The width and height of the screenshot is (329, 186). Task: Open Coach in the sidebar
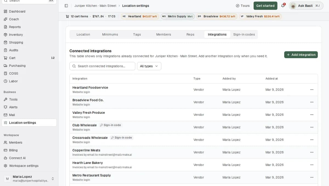coord(29,19)
